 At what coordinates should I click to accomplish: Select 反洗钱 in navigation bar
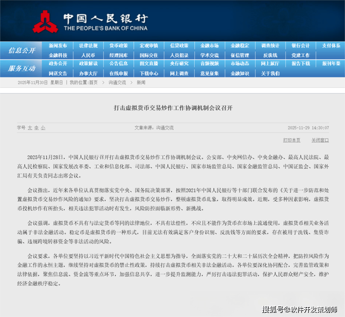pos(270,55)
